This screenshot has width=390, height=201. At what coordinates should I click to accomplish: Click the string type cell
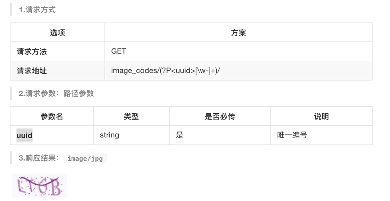point(109,135)
